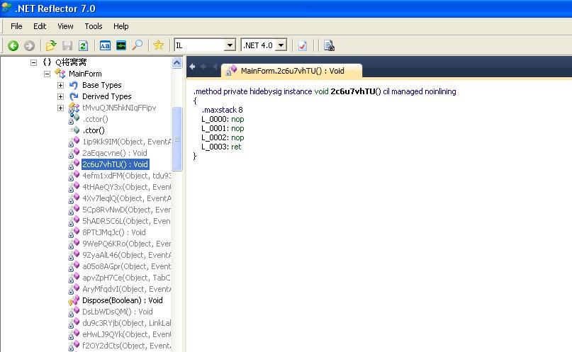The height and width of the screenshot is (352, 572).
Task: Click the tree vertical scrollbar thumb
Action: [x=176, y=139]
